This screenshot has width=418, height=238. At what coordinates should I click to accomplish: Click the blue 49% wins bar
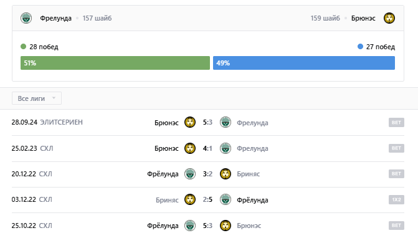point(304,63)
